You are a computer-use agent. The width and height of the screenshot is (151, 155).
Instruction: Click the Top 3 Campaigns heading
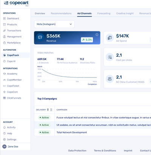click(x=47, y=99)
